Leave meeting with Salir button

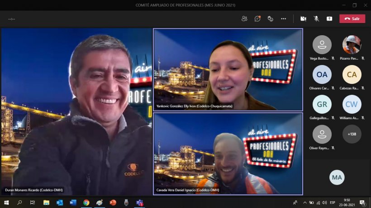[x=352, y=18]
